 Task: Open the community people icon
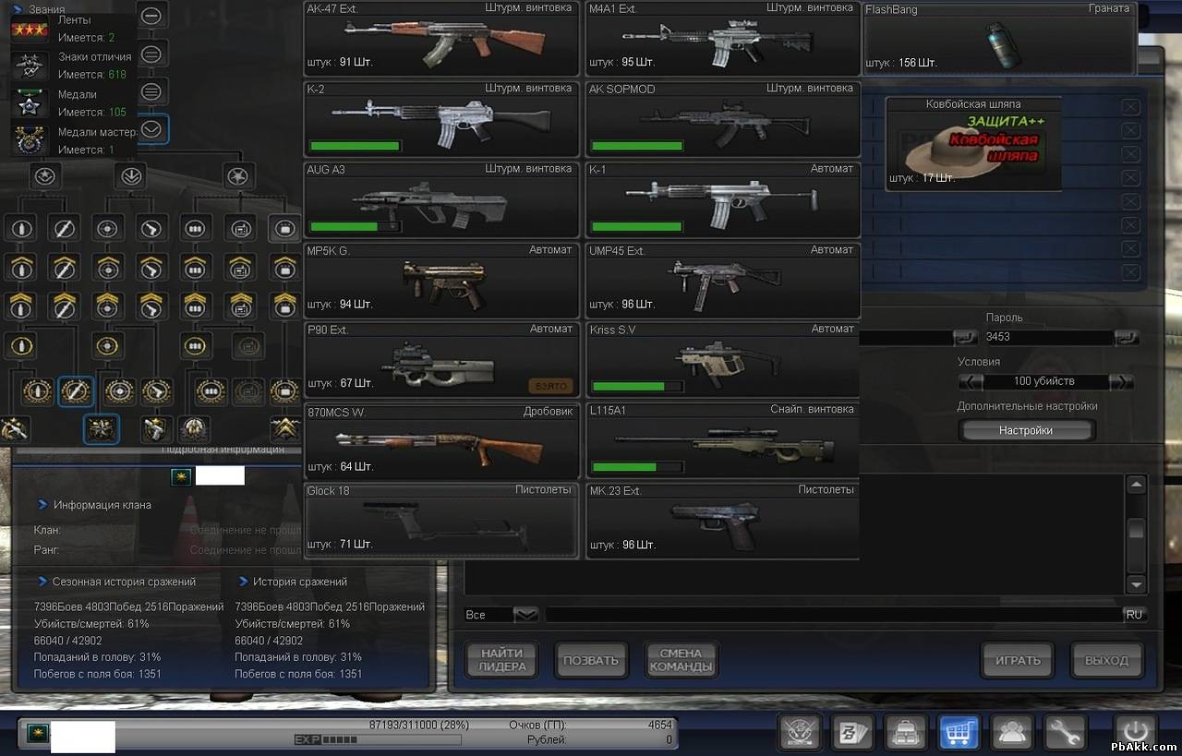[x=1013, y=733]
